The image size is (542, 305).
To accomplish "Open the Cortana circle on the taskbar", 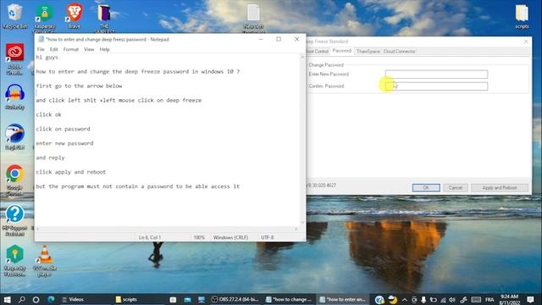I will [36, 299].
